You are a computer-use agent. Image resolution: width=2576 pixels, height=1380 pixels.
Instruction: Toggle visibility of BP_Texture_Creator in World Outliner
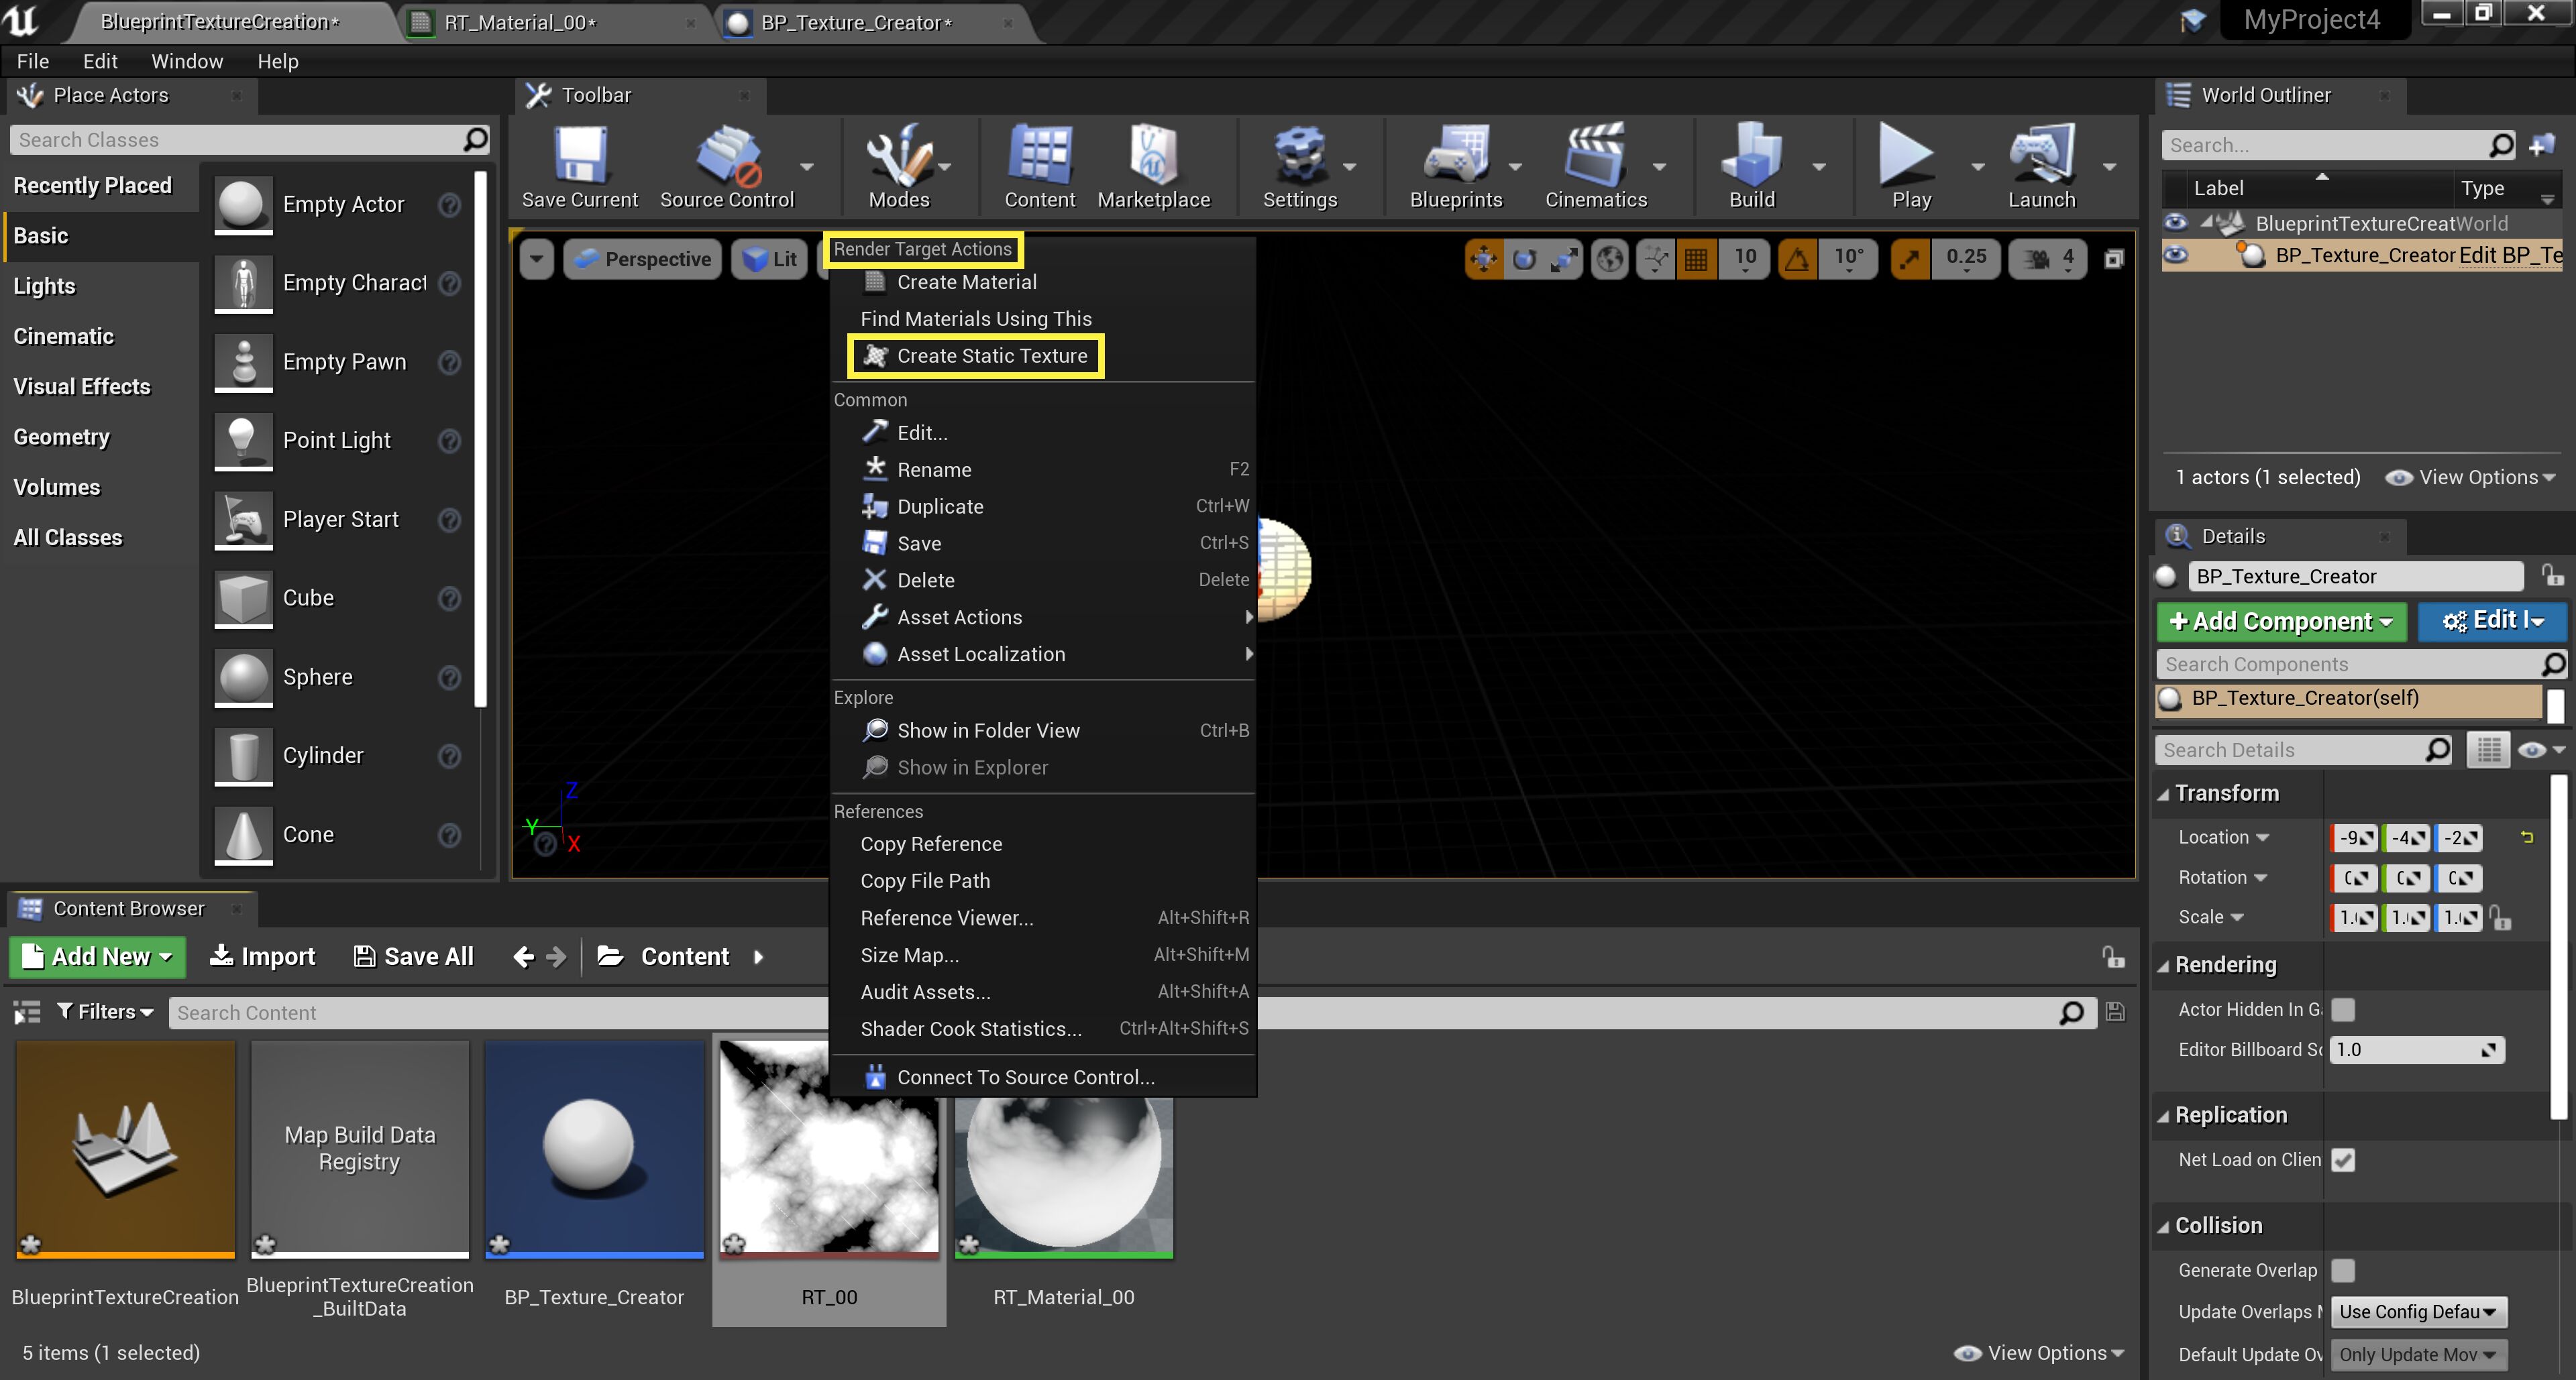[x=2176, y=255]
